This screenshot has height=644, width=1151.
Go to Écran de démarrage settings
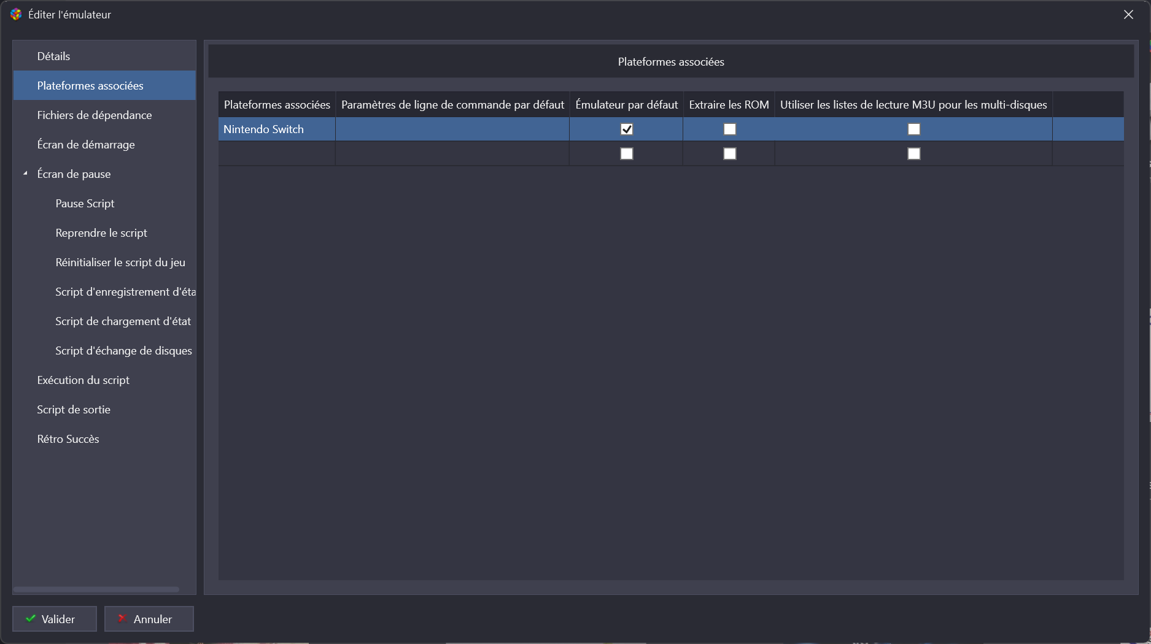pyautogui.click(x=86, y=145)
